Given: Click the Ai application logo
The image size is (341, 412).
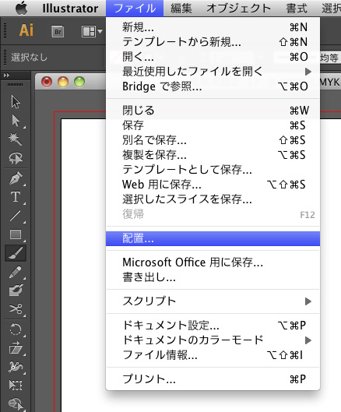Looking at the screenshot, I should pyautogui.click(x=26, y=30).
